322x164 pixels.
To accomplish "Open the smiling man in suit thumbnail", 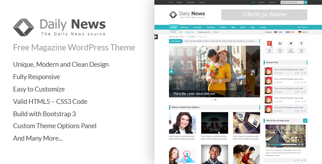I will (x=215, y=154).
